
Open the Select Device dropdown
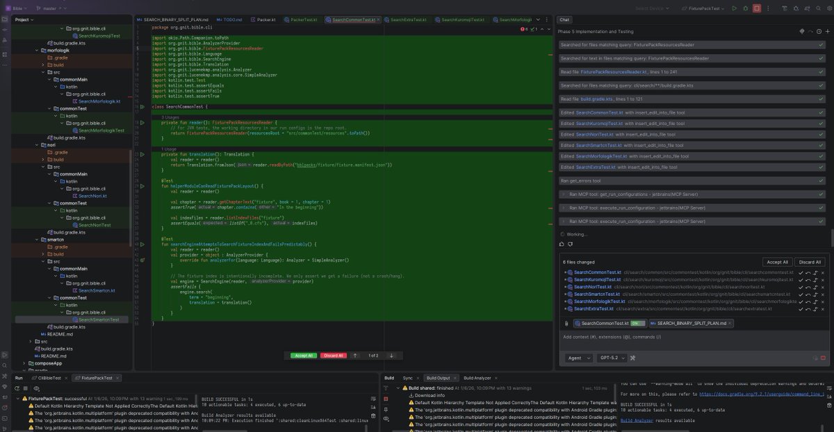click(652, 8)
